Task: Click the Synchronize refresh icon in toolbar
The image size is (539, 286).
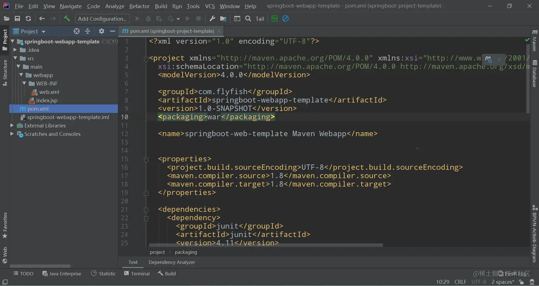Action: [x=28, y=18]
